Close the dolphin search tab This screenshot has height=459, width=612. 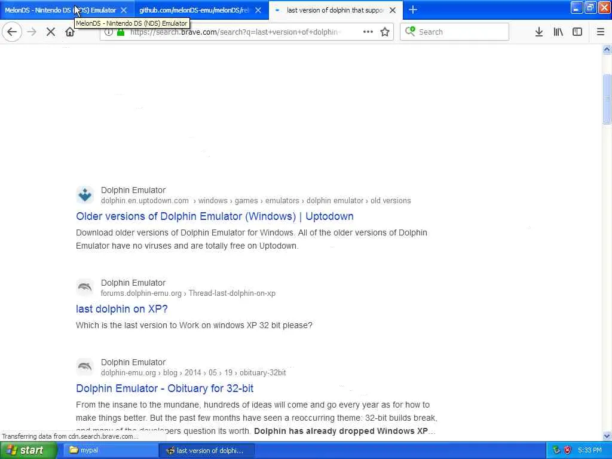(x=393, y=10)
